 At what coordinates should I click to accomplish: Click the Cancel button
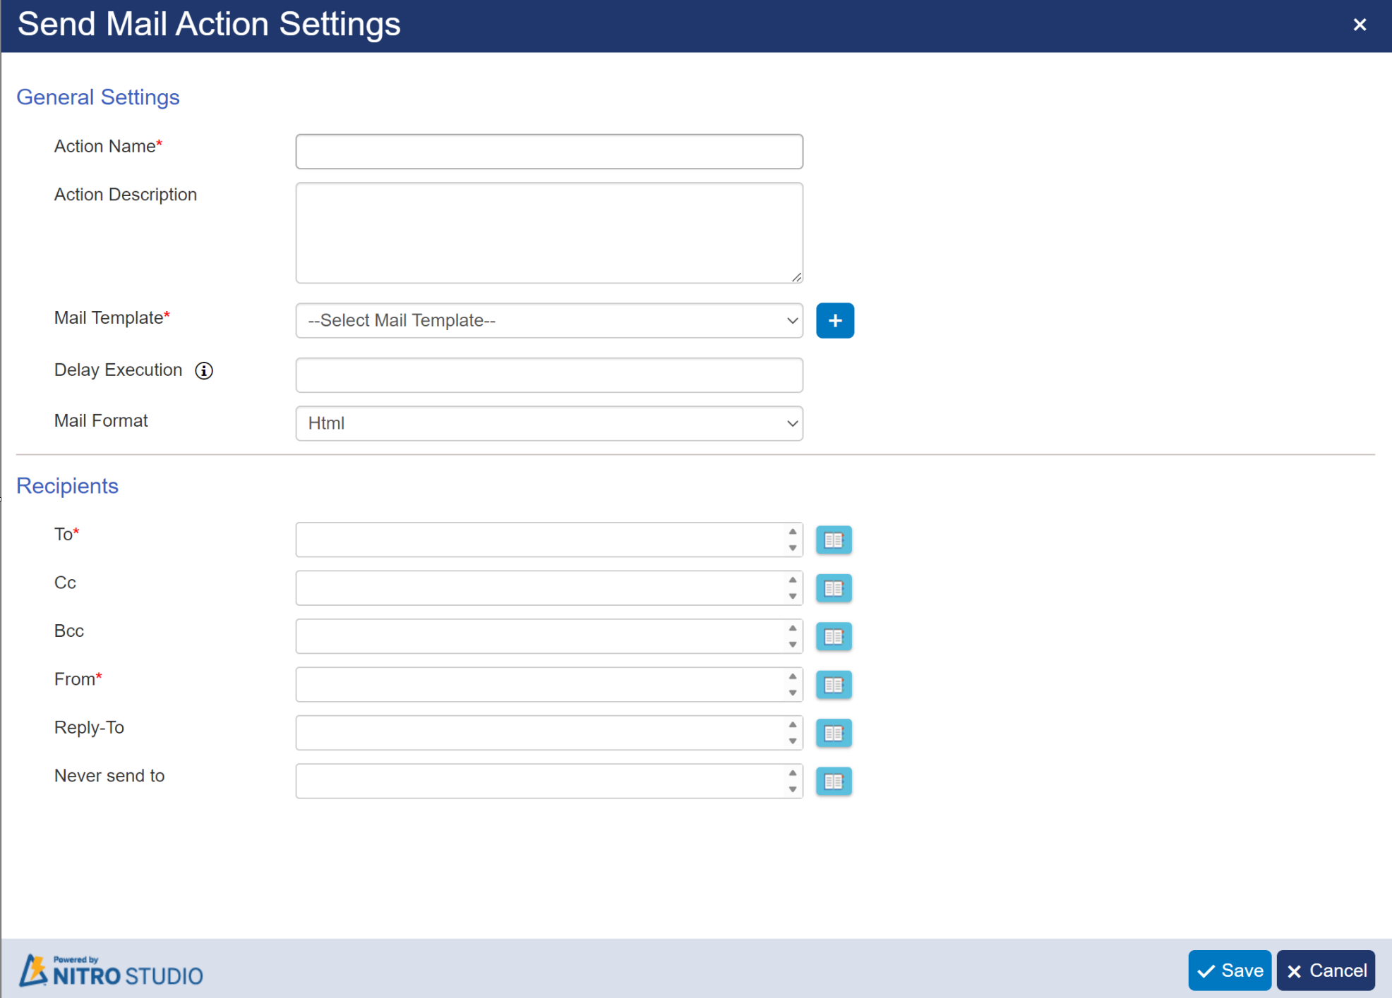[x=1326, y=970]
